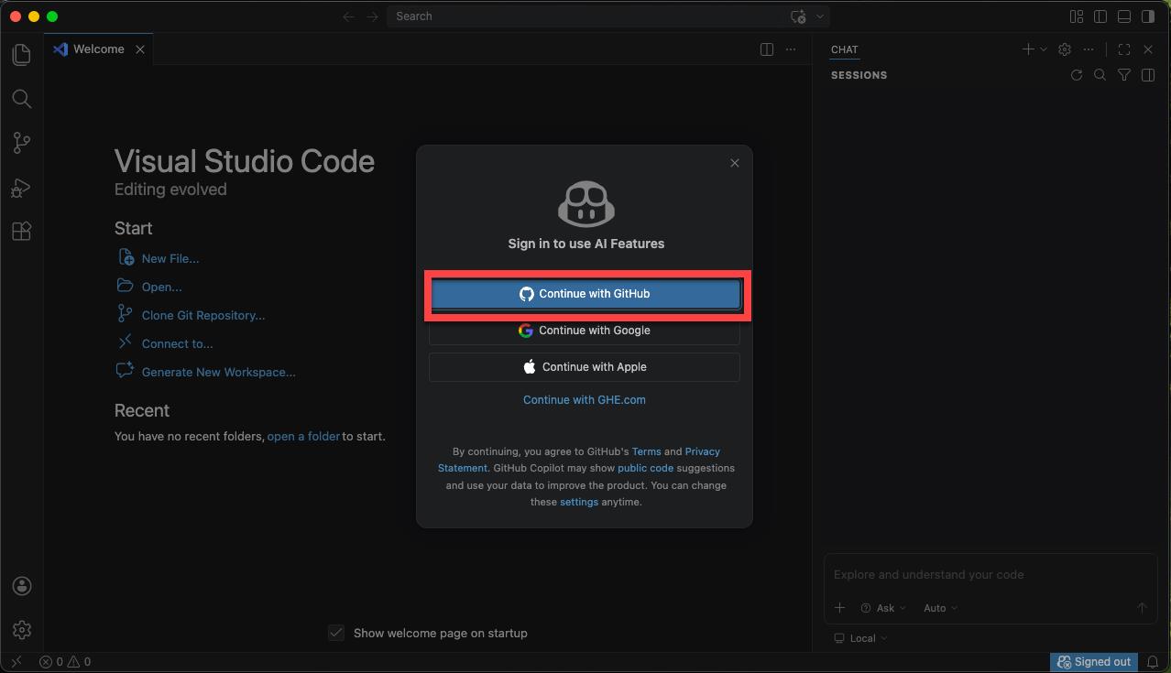
Task: Open the Explorer view in activity bar
Action: click(22, 55)
